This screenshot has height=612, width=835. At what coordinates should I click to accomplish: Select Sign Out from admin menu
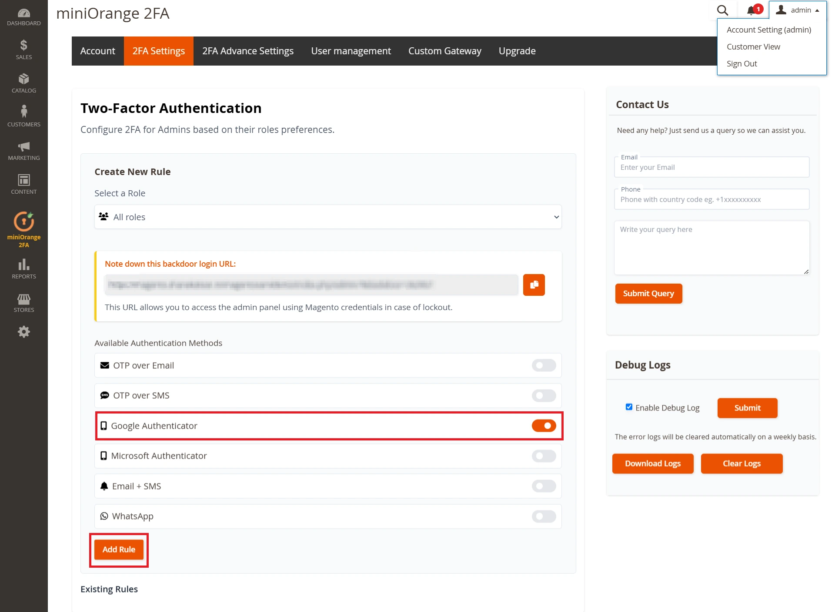tap(741, 63)
